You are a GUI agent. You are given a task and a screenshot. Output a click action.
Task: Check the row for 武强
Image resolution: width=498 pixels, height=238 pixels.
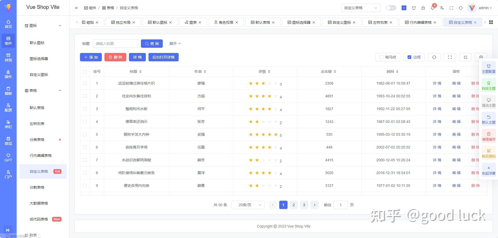point(85,134)
